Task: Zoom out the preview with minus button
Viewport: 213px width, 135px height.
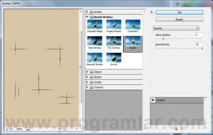Action: click(x=7, y=129)
